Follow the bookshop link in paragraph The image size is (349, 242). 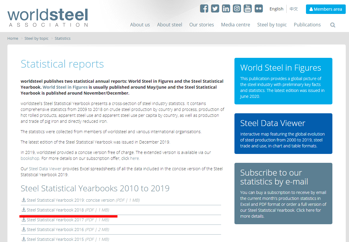click(30, 158)
